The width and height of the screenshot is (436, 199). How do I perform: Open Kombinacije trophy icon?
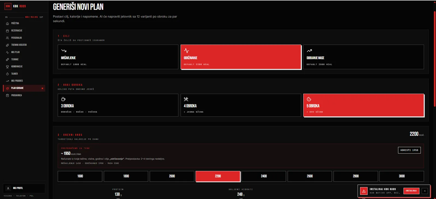[x=7, y=67]
